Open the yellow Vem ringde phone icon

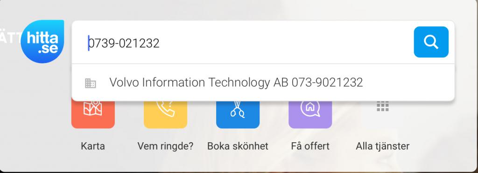(165, 114)
